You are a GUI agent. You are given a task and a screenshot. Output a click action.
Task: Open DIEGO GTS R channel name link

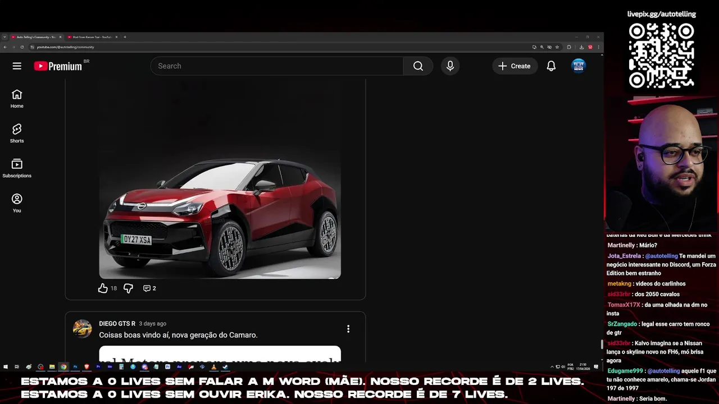tap(117, 324)
